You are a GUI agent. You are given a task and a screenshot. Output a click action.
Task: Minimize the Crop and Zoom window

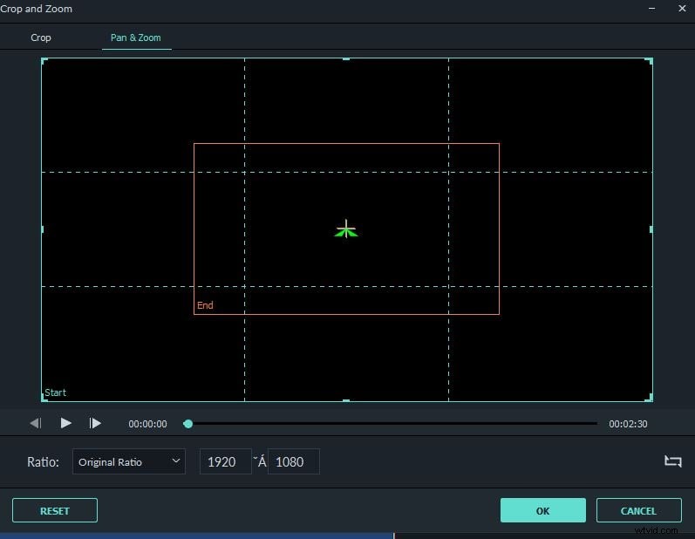point(651,9)
